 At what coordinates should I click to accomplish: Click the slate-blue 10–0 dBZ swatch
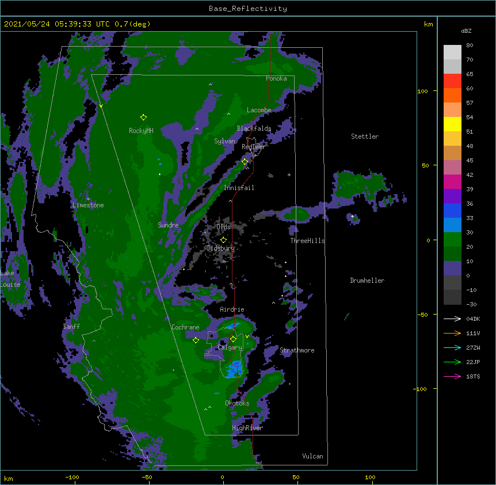[x=452, y=268]
